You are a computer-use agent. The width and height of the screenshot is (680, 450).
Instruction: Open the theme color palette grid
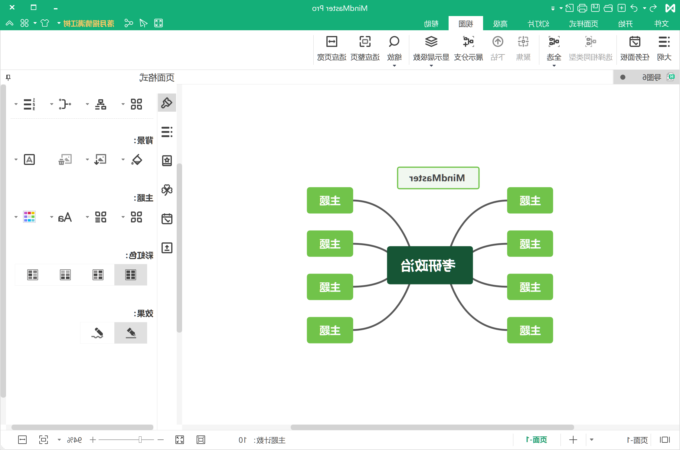(x=29, y=217)
